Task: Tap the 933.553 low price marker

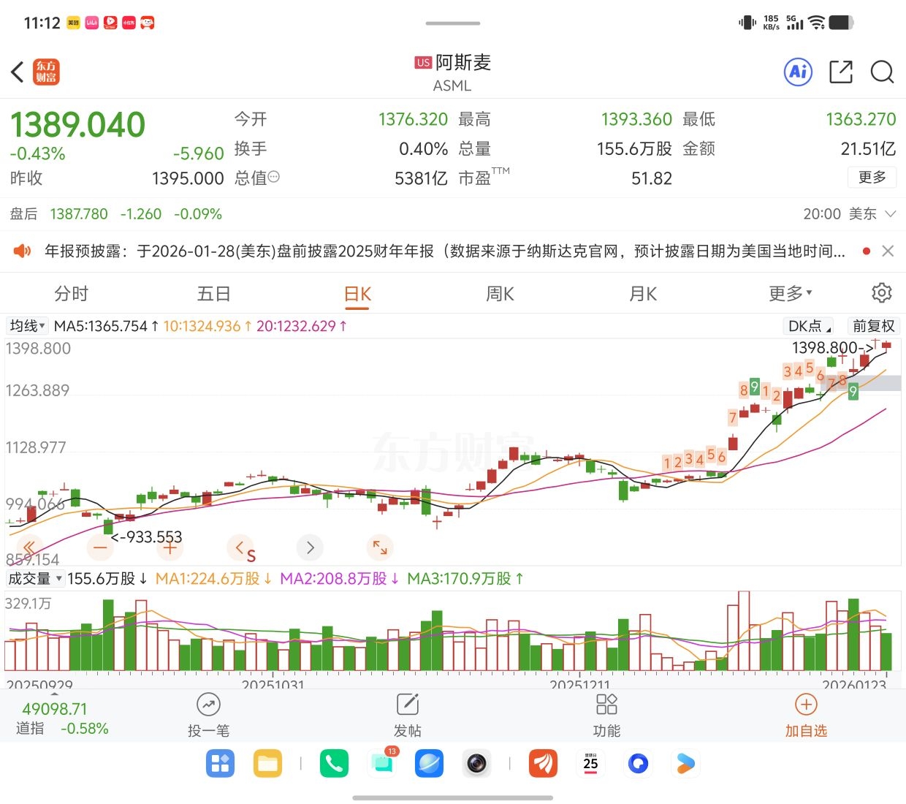Action: tap(146, 537)
